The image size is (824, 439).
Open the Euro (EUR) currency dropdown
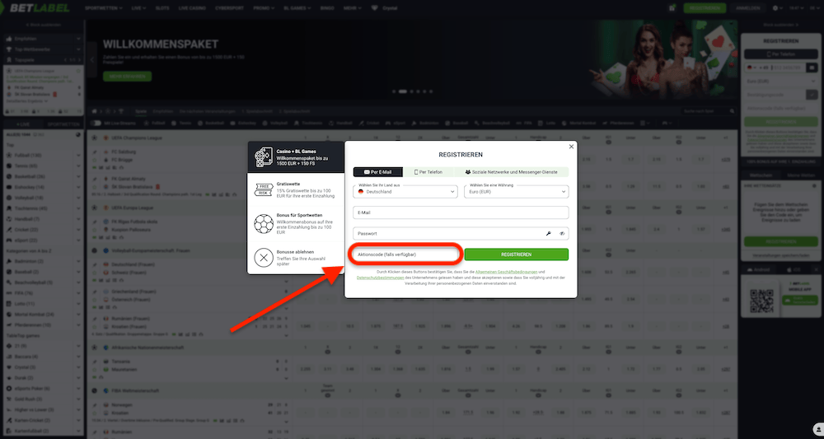pos(517,191)
